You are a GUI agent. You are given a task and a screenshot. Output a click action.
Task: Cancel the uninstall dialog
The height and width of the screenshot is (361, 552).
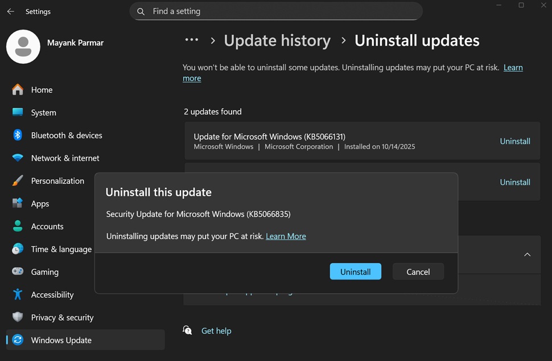pyautogui.click(x=418, y=272)
